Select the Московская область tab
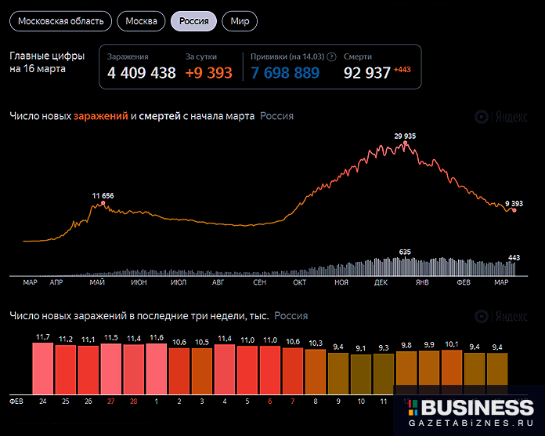Screen dimensions: 545x436 coord(60,21)
